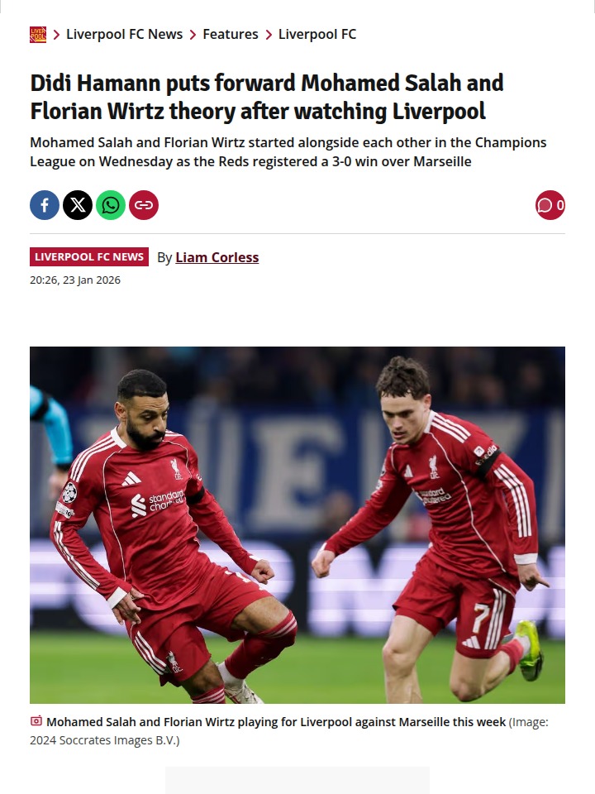The width and height of the screenshot is (595, 794).
Task: Click the article subheading about Champions League
Action: pyautogui.click(x=288, y=152)
